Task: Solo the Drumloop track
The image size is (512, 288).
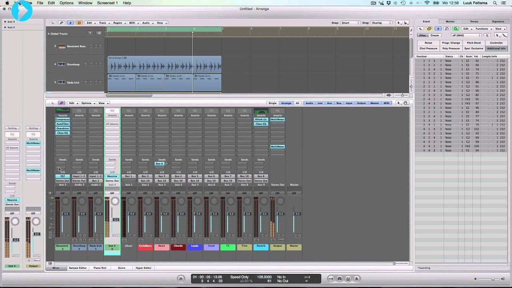Action: click(100, 64)
